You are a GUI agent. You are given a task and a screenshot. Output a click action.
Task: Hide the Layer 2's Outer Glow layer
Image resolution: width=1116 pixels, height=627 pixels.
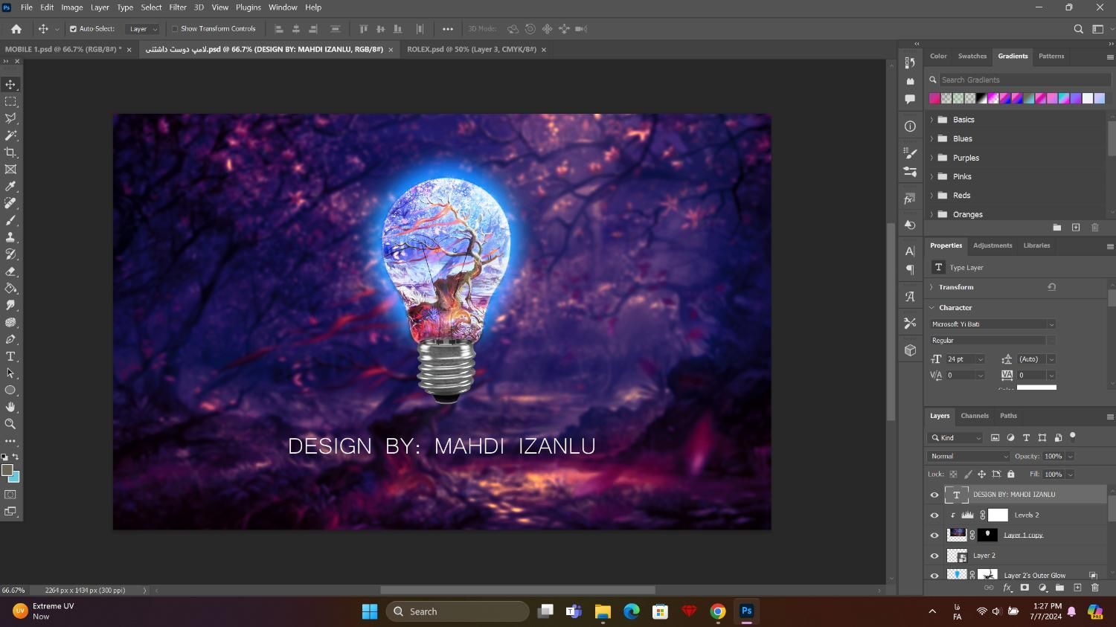[934, 575]
